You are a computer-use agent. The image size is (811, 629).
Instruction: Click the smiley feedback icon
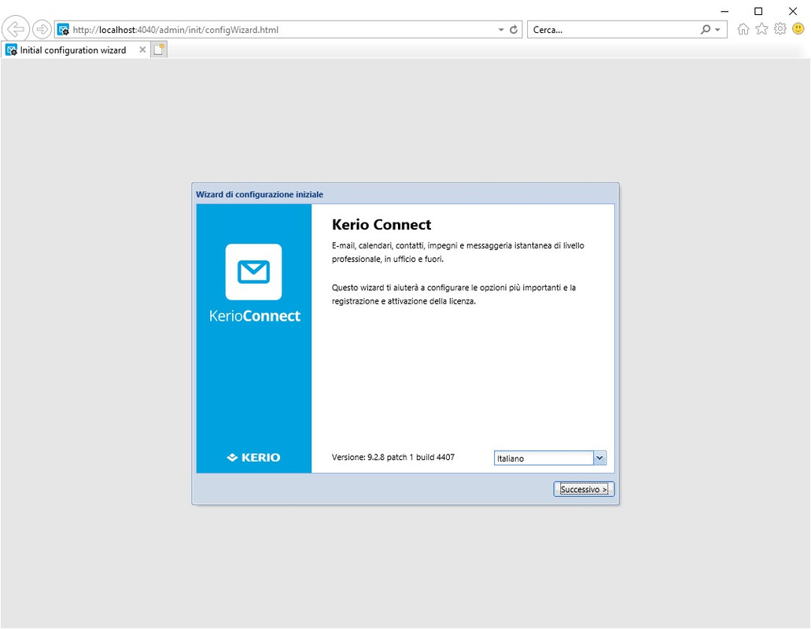pyautogui.click(x=798, y=29)
